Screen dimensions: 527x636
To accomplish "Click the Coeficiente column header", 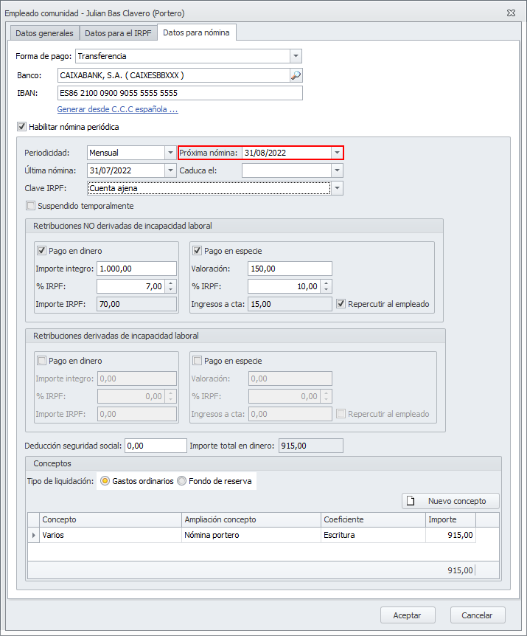I will point(373,519).
